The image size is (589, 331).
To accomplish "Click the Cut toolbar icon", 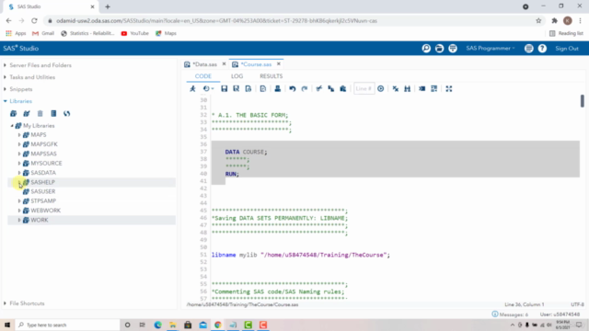I will click(319, 89).
